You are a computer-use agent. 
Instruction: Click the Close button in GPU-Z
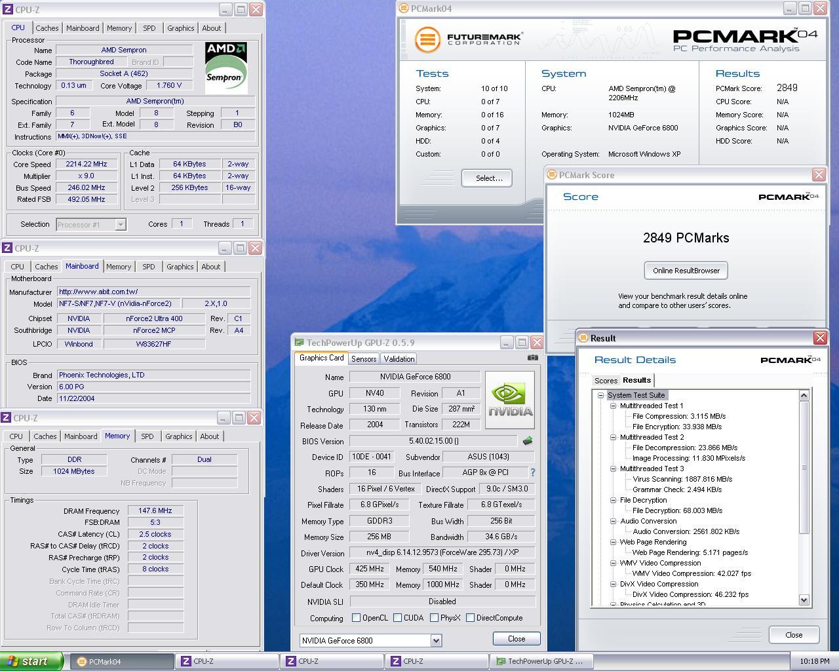tap(517, 639)
